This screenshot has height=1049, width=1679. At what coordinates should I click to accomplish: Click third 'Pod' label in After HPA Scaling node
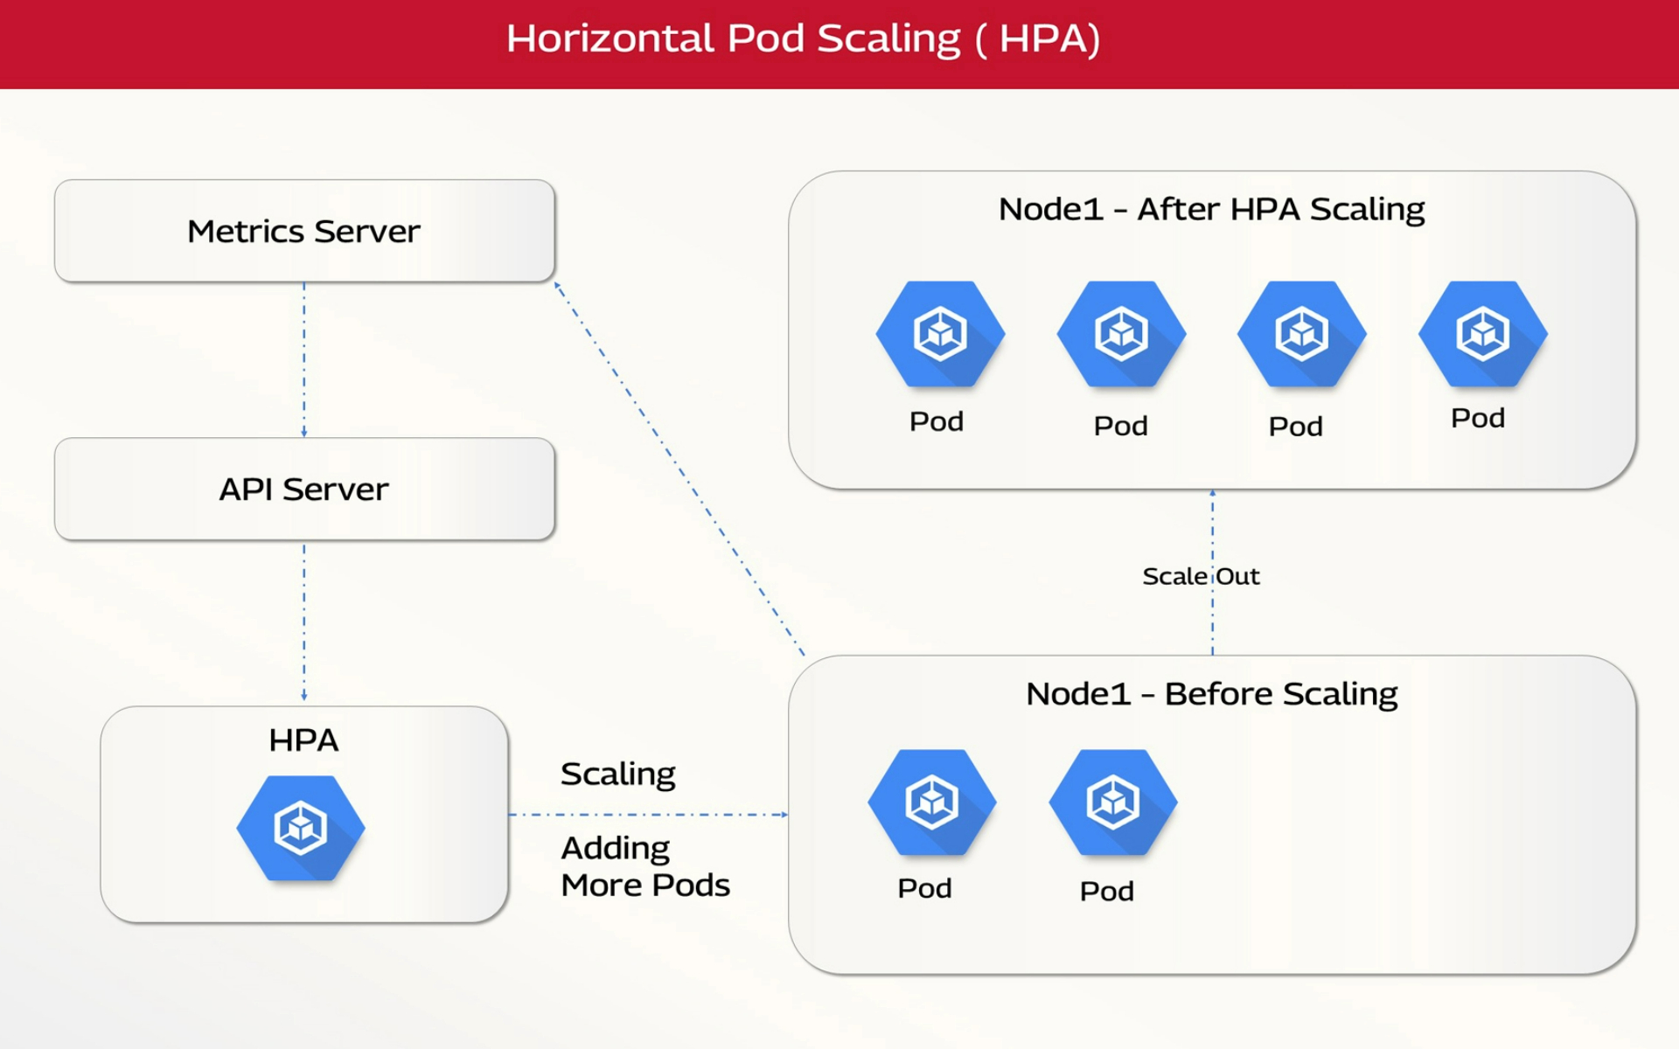point(1295,427)
